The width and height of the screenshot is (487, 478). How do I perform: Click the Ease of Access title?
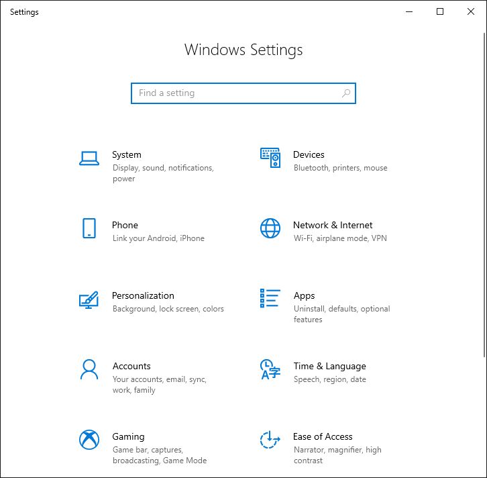[323, 436]
